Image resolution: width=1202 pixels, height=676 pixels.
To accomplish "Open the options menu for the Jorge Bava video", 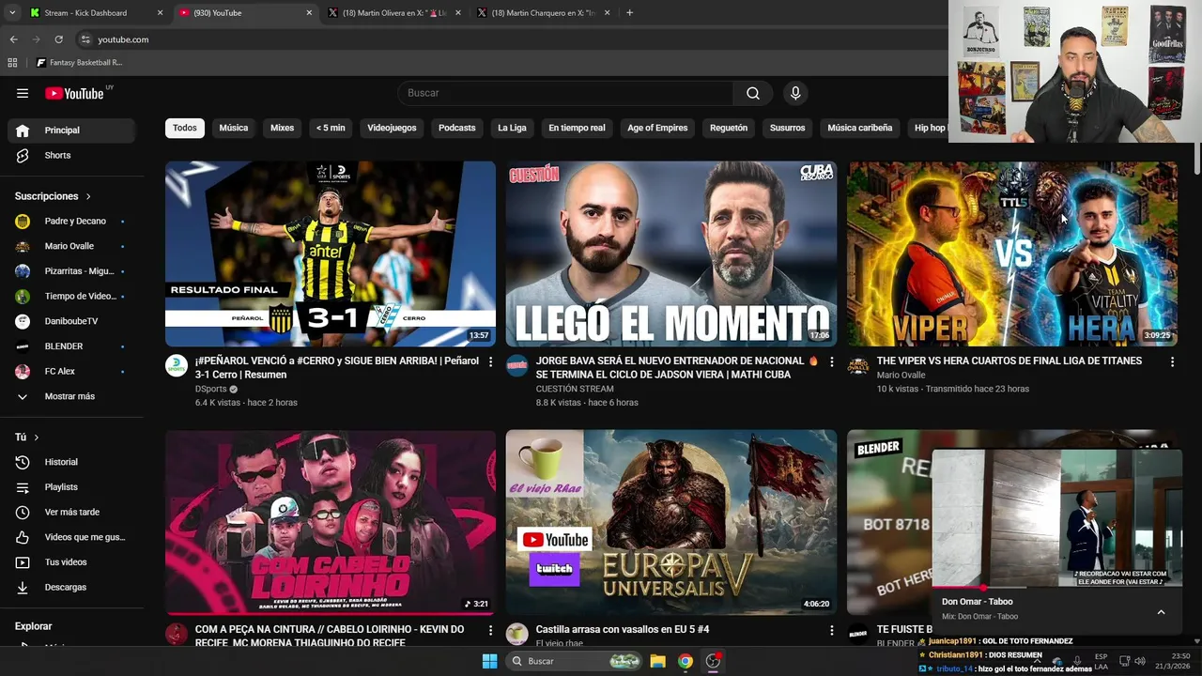I will (x=831, y=361).
